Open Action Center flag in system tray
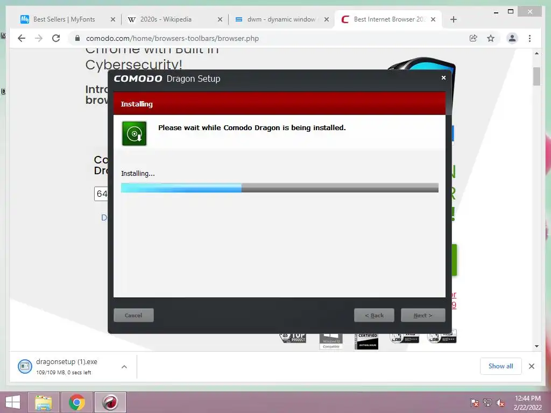Viewport: 551px width, 413px height. (x=475, y=402)
